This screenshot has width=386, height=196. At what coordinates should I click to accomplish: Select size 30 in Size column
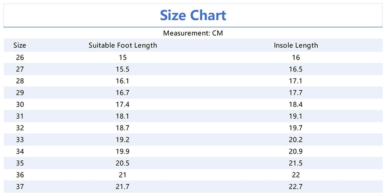(20, 104)
